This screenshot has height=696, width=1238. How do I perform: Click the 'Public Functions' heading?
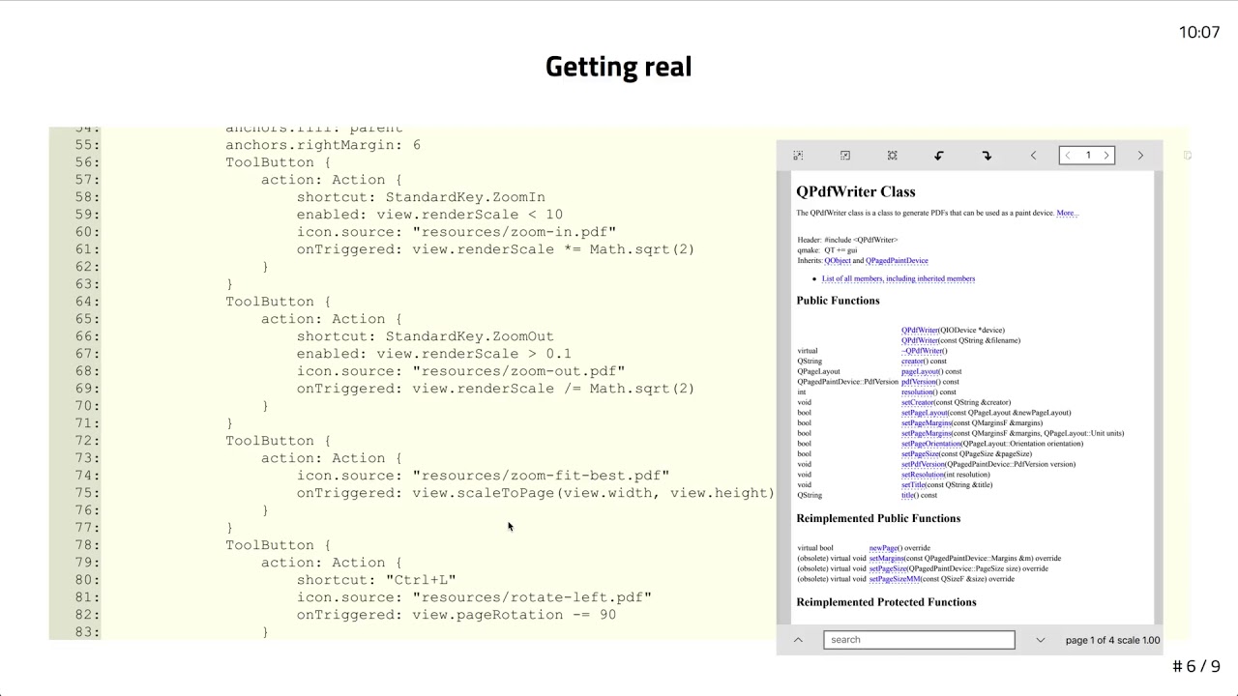838,301
